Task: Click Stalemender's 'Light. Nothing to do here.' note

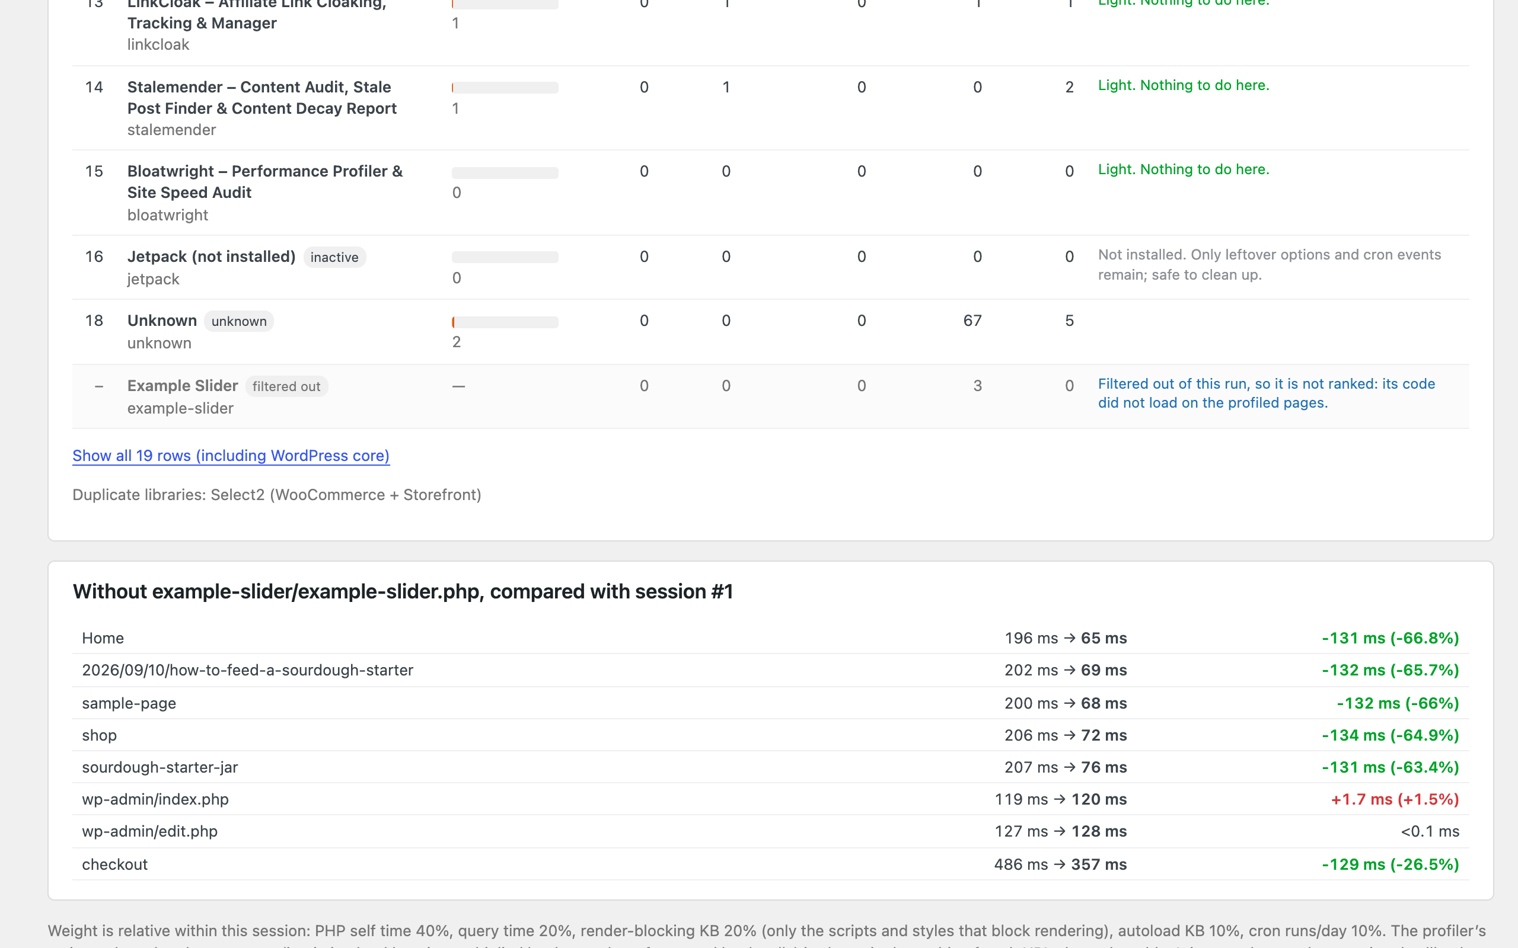Action: [1184, 85]
